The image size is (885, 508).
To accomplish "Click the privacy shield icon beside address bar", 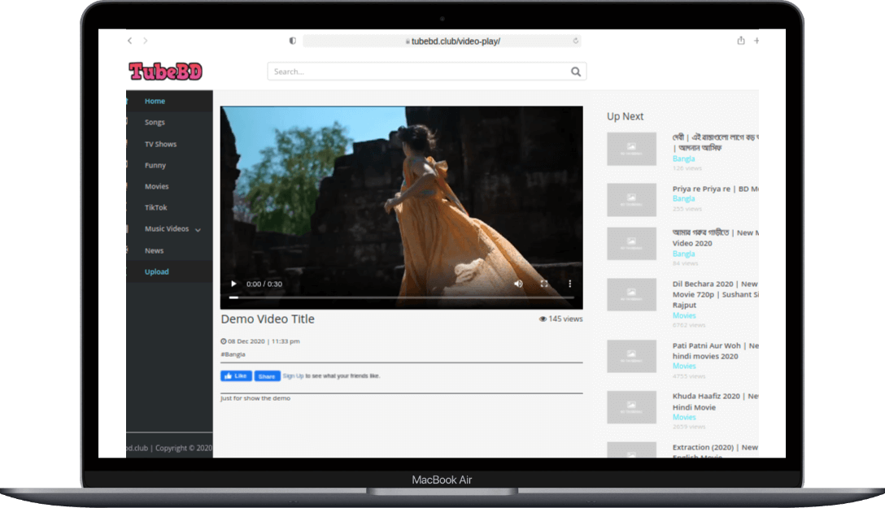I will click(x=292, y=41).
